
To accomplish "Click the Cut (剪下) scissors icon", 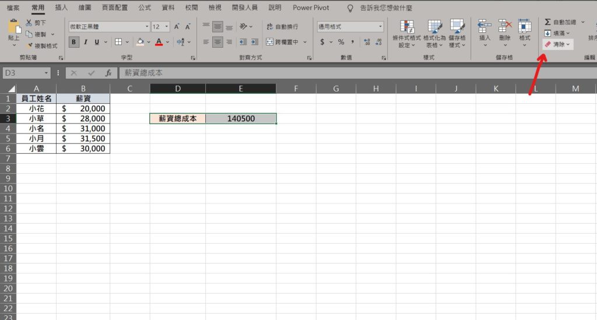I will [x=29, y=23].
